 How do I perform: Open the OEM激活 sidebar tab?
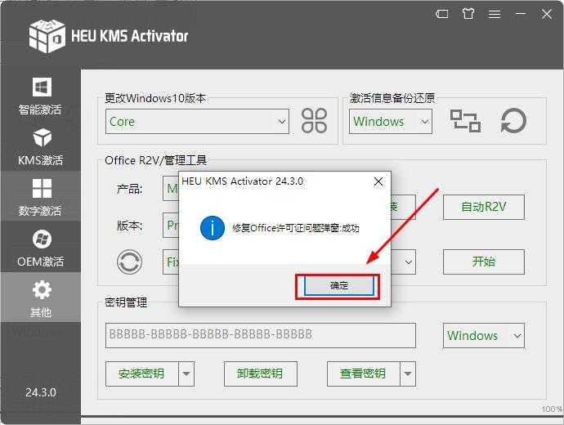point(40,248)
